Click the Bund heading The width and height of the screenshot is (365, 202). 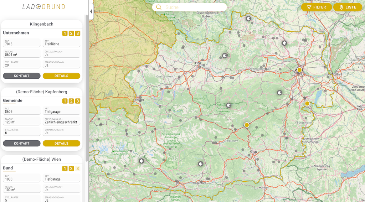tap(8, 168)
